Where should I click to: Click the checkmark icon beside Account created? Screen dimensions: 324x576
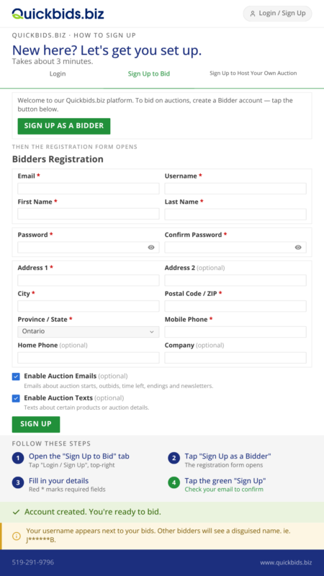pyautogui.click(x=16, y=512)
